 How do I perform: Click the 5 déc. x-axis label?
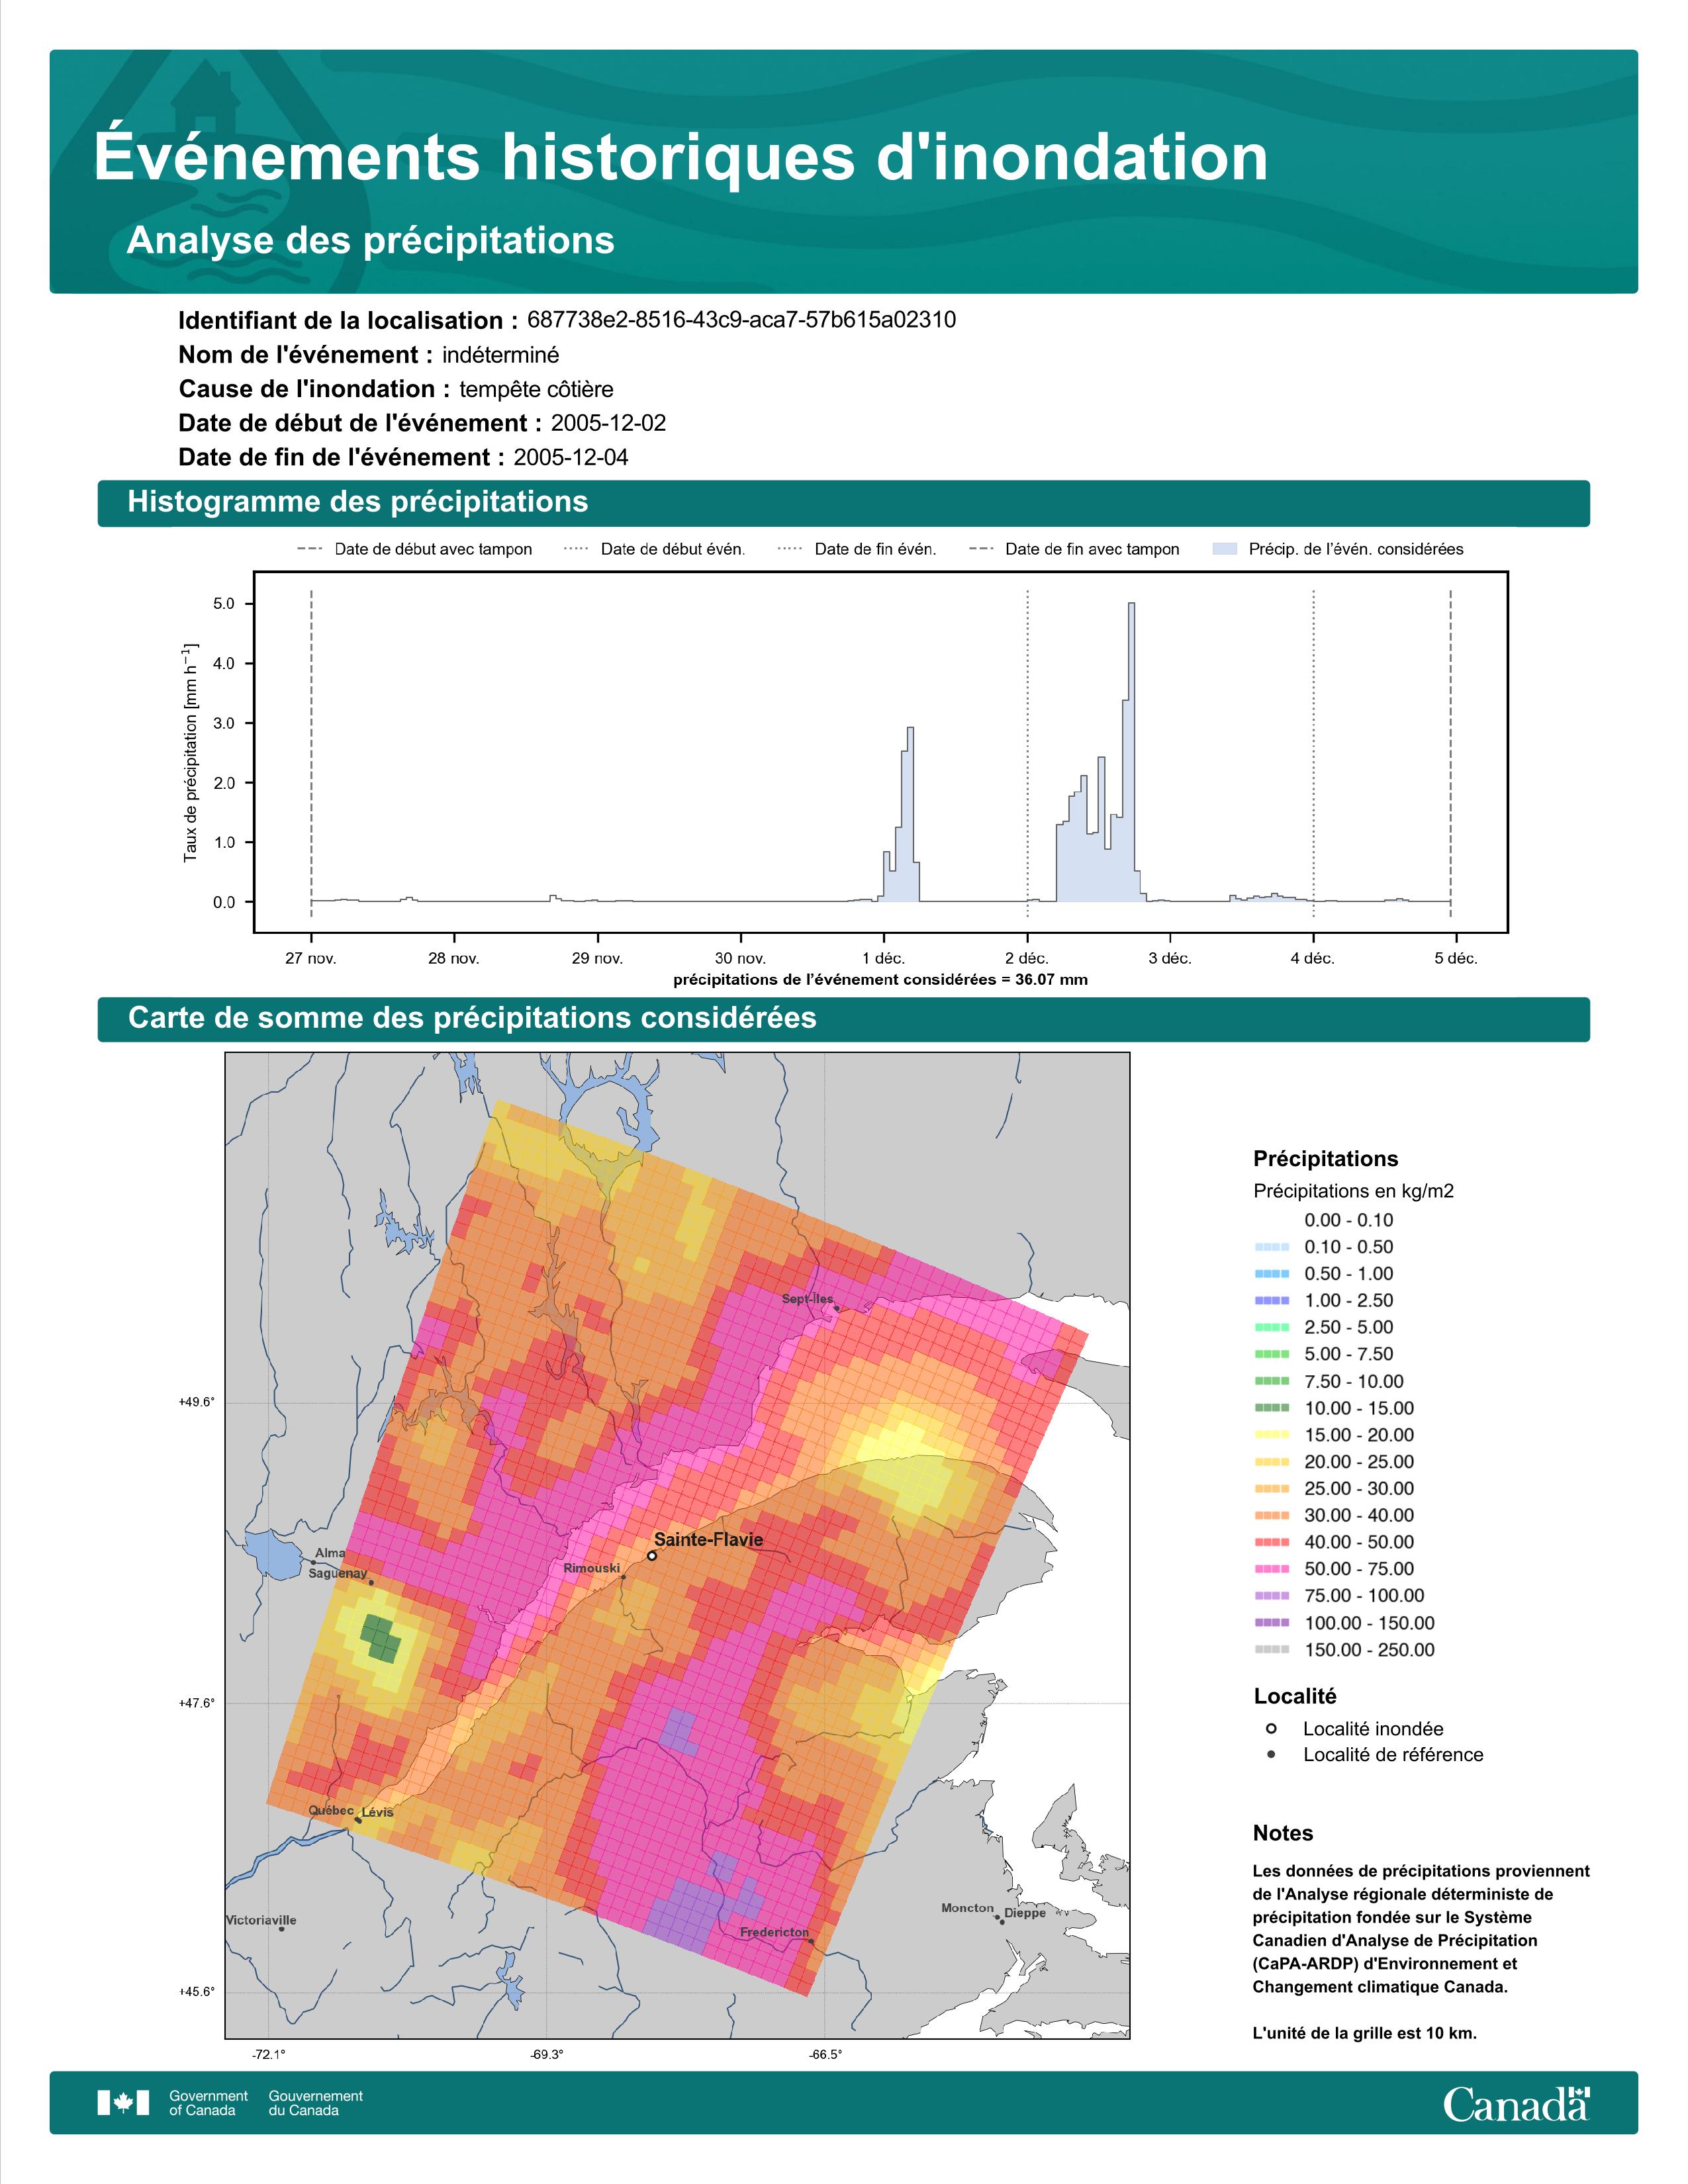[x=1455, y=958]
